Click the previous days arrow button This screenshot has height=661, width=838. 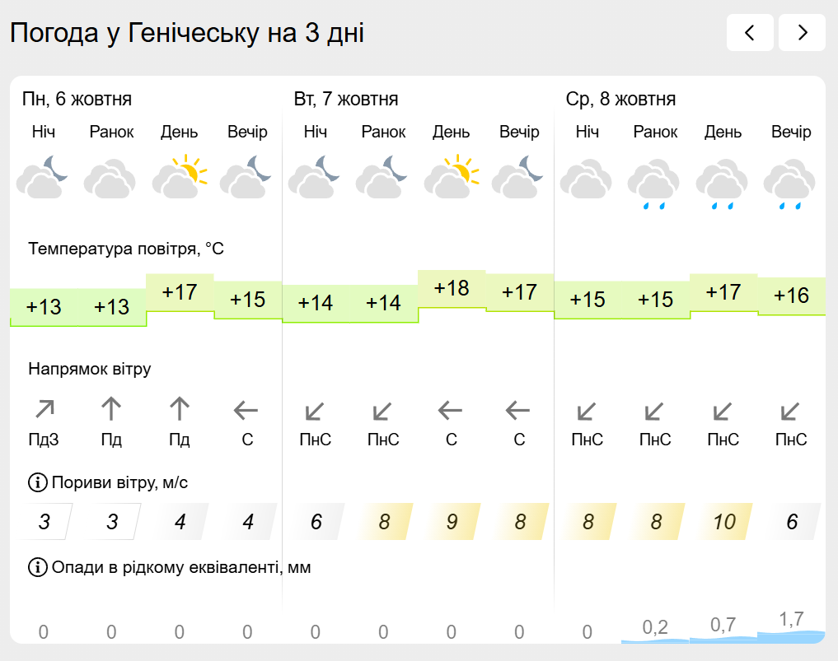tap(750, 33)
